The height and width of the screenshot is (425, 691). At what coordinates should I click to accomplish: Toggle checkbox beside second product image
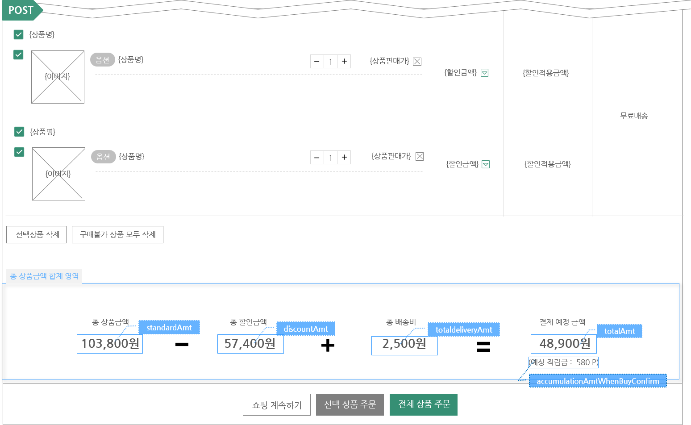[x=19, y=152]
